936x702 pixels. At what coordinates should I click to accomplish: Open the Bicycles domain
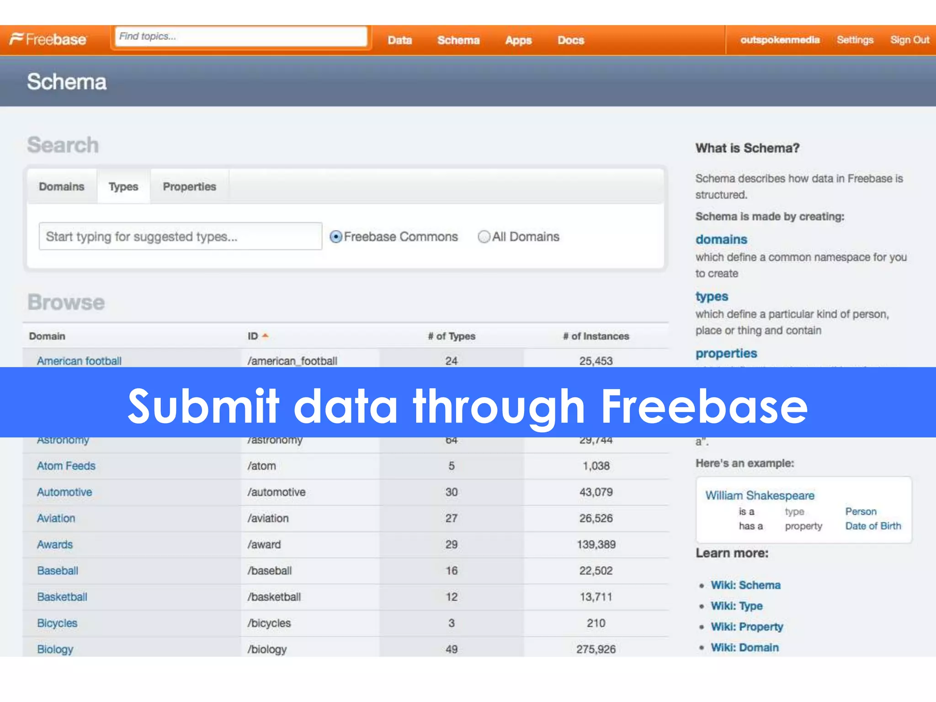[57, 623]
